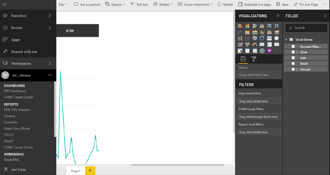Select the stacked column chart visualization
This screenshot has width=330, height=175.
pyautogui.click(x=247, y=26)
